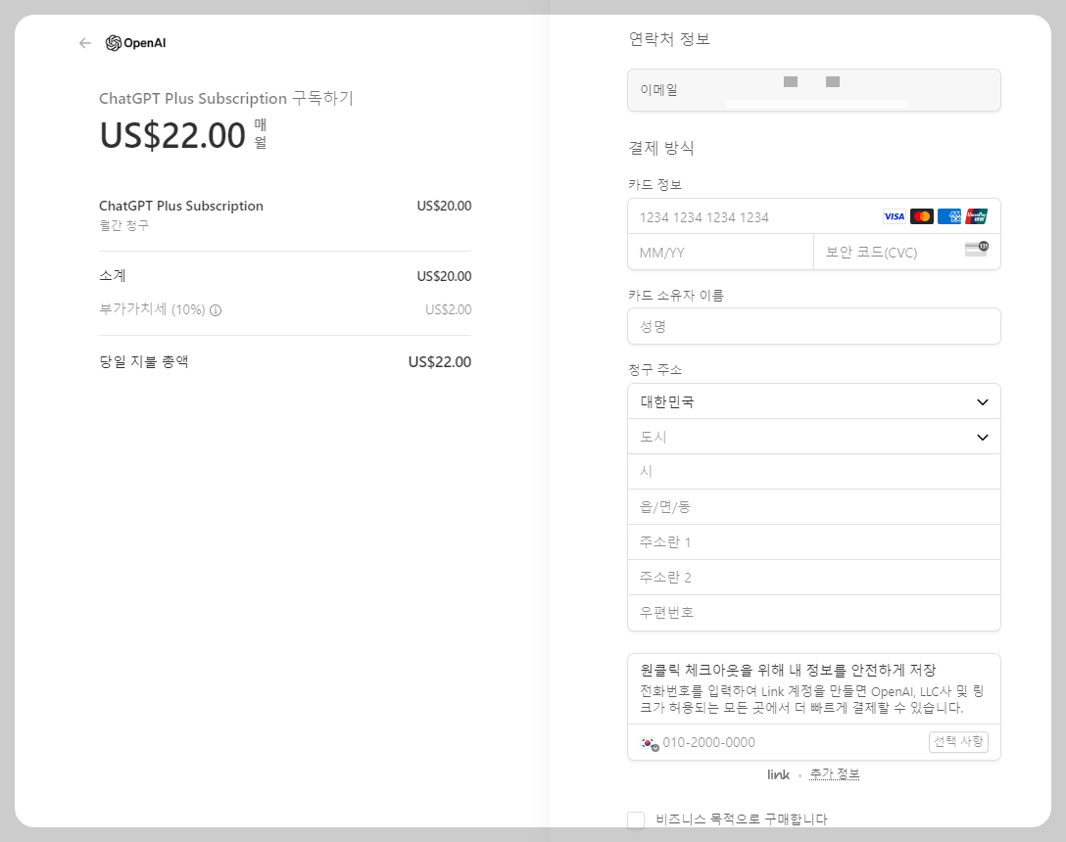Click the 당일 지불 총액 label
This screenshot has height=842, width=1066.
coord(144,361)
